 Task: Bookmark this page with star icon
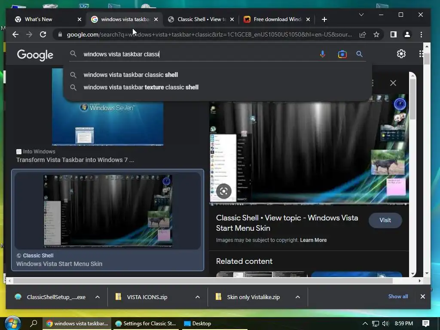tap(376, 34)
